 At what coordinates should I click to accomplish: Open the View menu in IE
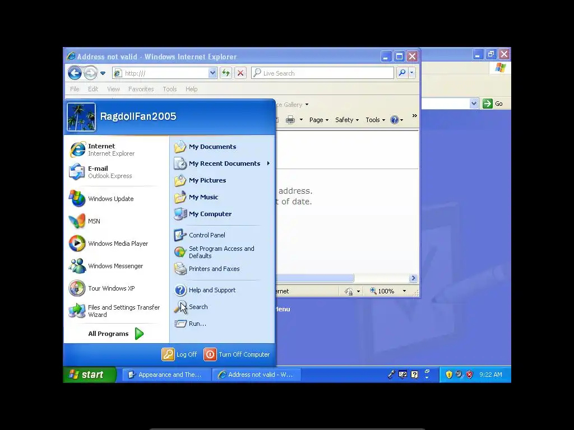pyautogui.click(x=113, y=89)
